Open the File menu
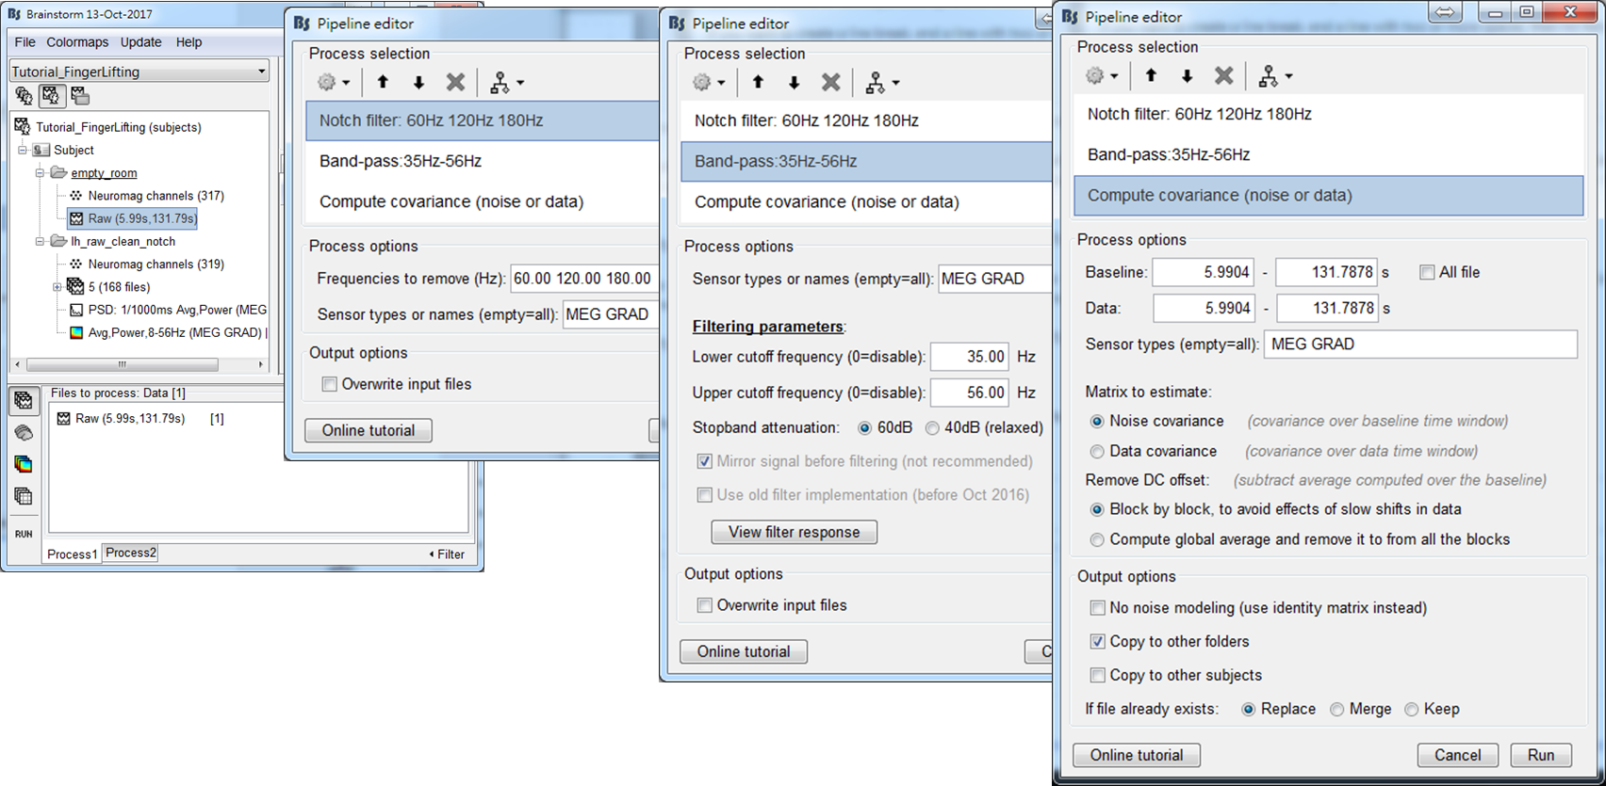 (25, 42)
